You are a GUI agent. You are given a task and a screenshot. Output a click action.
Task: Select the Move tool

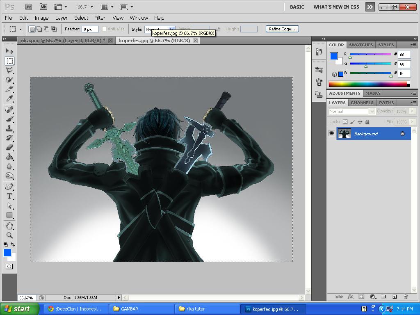tap(9, 51)
